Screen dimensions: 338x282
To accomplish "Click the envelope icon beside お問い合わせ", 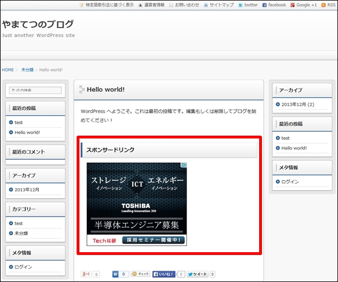I will coord(171,5).
